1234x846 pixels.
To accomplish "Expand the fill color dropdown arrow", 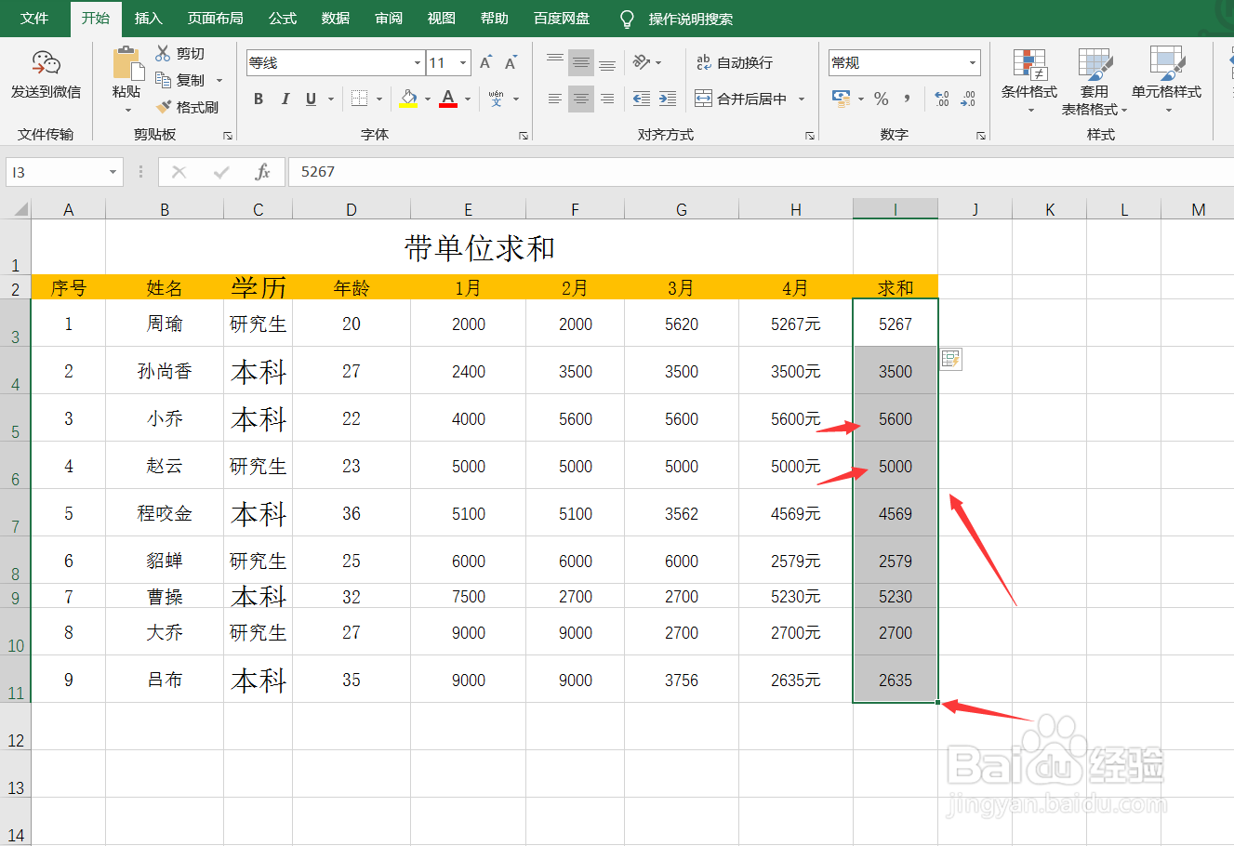I will [x=428, y=99].
